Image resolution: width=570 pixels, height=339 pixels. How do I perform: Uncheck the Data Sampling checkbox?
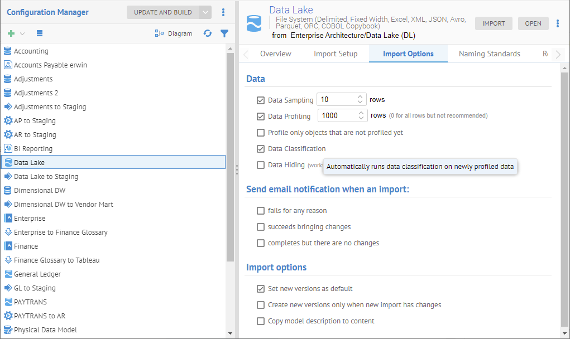point(260,100)
